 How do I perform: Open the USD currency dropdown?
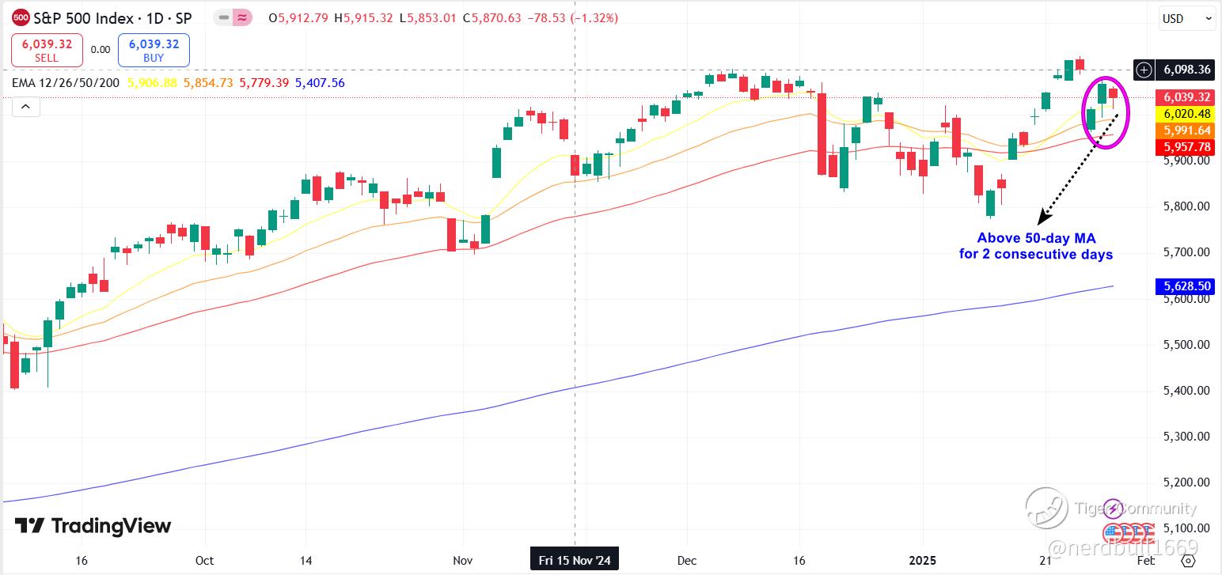click(1186, 18)
